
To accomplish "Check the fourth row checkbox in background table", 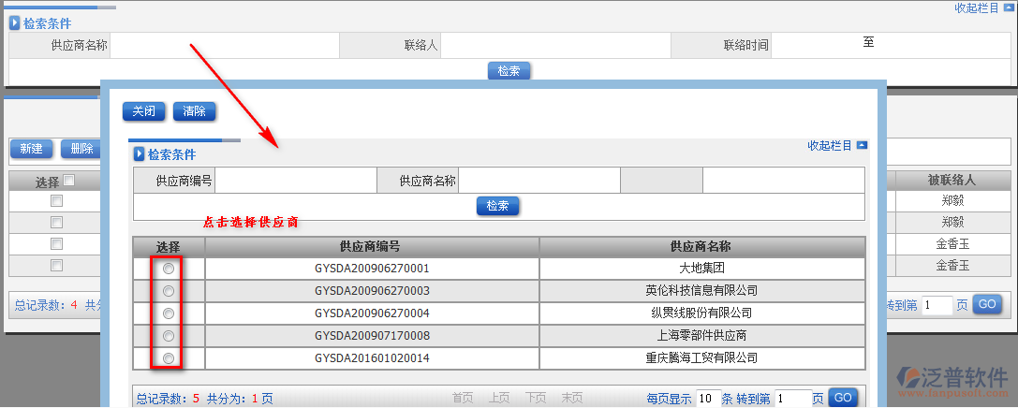I will point(56,266).
